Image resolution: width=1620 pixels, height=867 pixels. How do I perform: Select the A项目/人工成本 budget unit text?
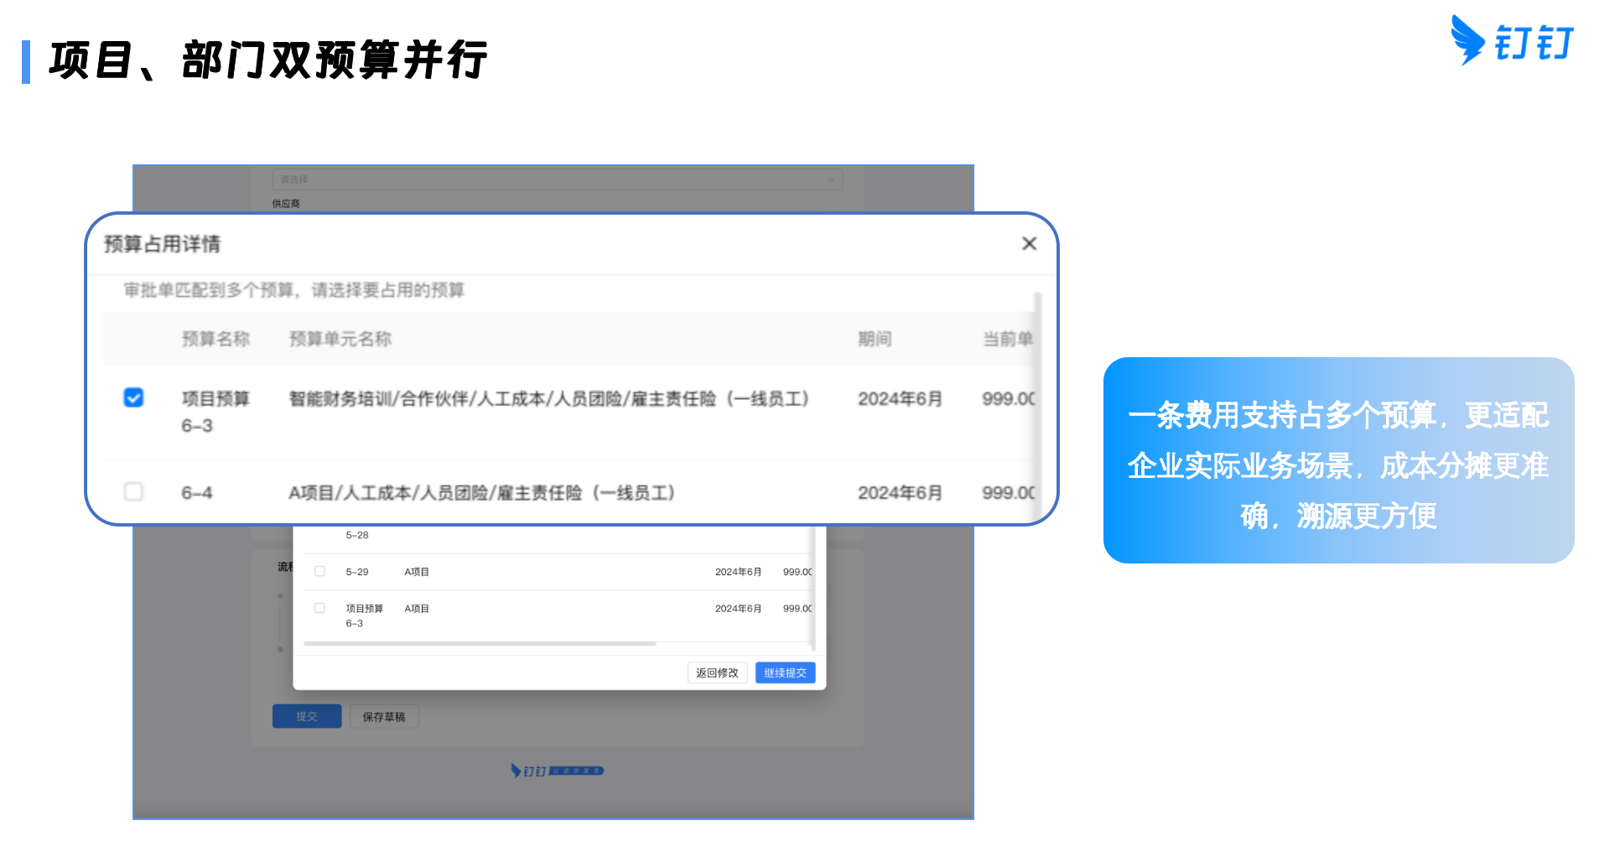tap(482, 493)
